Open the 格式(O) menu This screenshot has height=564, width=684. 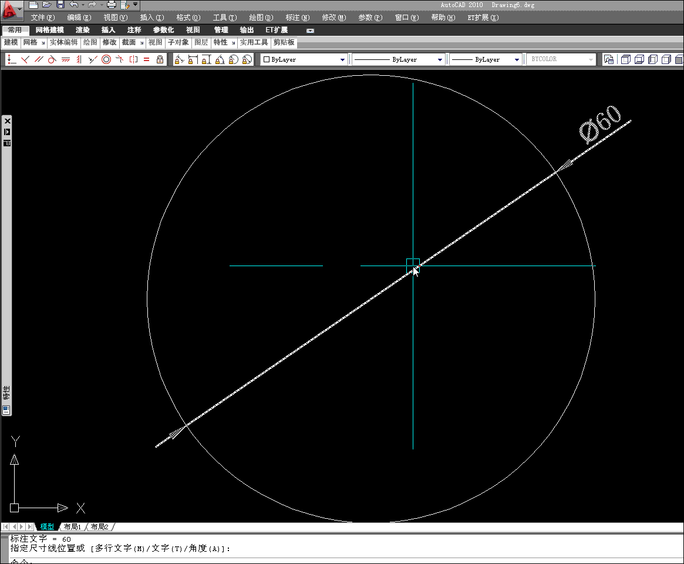(x=188, y=18)
